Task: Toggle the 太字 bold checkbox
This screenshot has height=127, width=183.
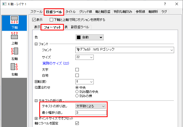Action: (x=77, y=69)
